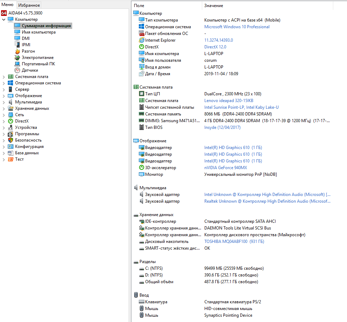This screenshot has width=347, height=322.
Task: Expand the Системная плата tree node
Action: pyautogui.click(x=4, y=77)
